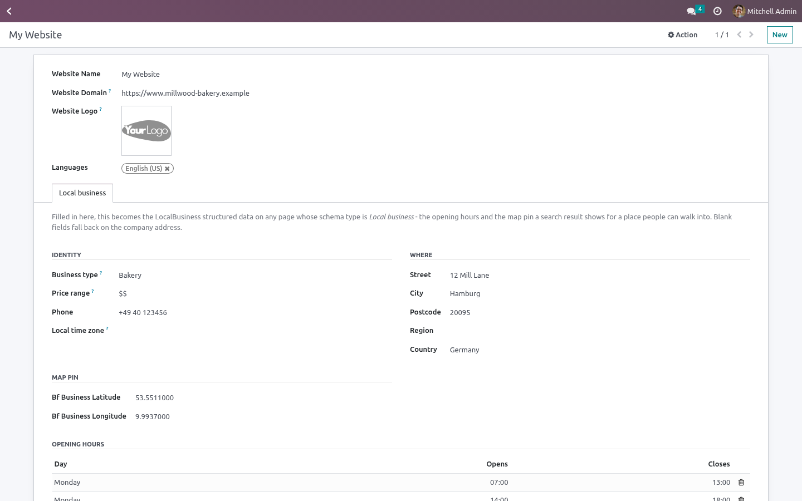Switch to the Local business tab
This screenshot has width=802, height=501.
(82, 193)
